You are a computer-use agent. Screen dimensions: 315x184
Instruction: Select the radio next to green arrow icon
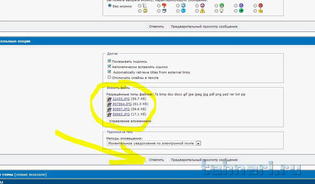pos(236,11)
